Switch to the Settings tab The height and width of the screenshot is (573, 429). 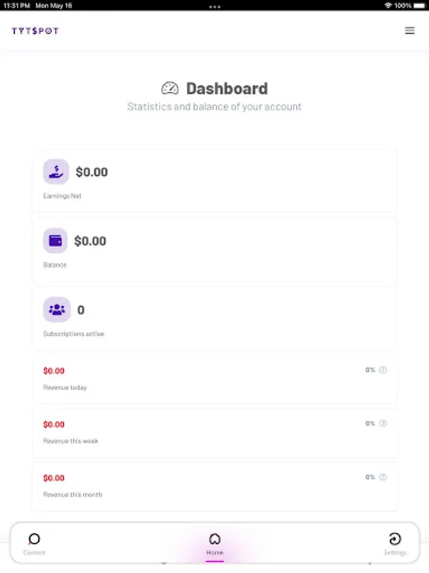coord(395,544)
